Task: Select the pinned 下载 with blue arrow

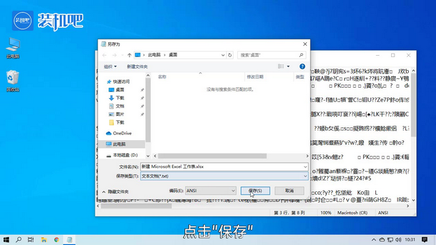Action: [120, 98]
